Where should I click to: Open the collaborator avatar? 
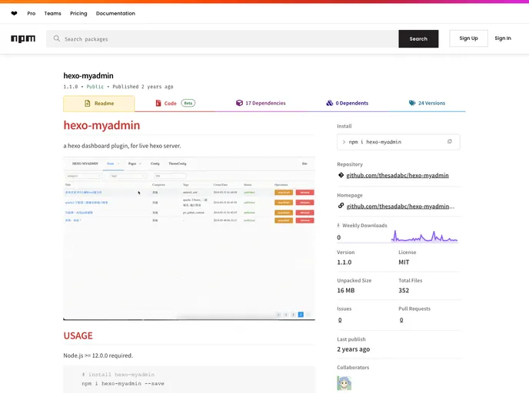344,383
